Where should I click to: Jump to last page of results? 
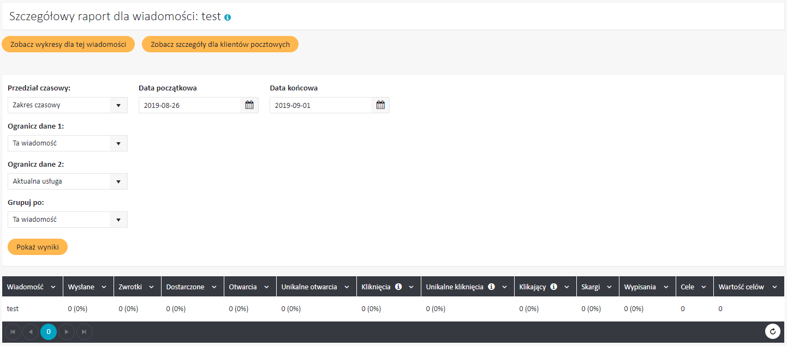point(84,331)
